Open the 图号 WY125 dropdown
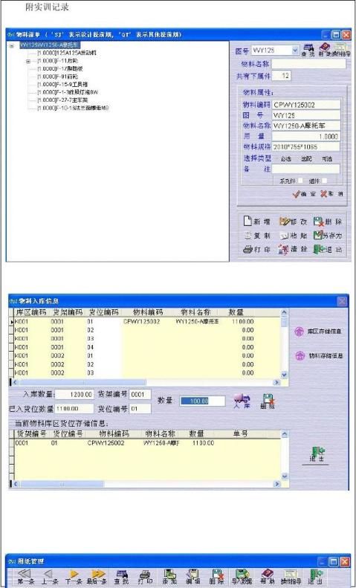 (x=295, y=51)
